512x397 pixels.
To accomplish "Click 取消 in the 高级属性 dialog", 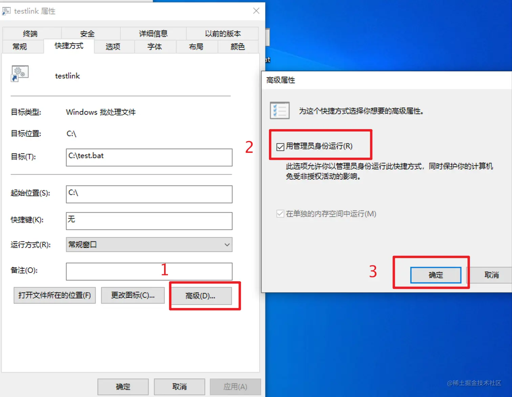I will (x=492, y=275).
